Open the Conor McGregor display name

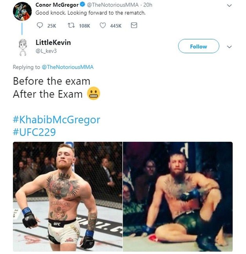[x=57, y=5]
